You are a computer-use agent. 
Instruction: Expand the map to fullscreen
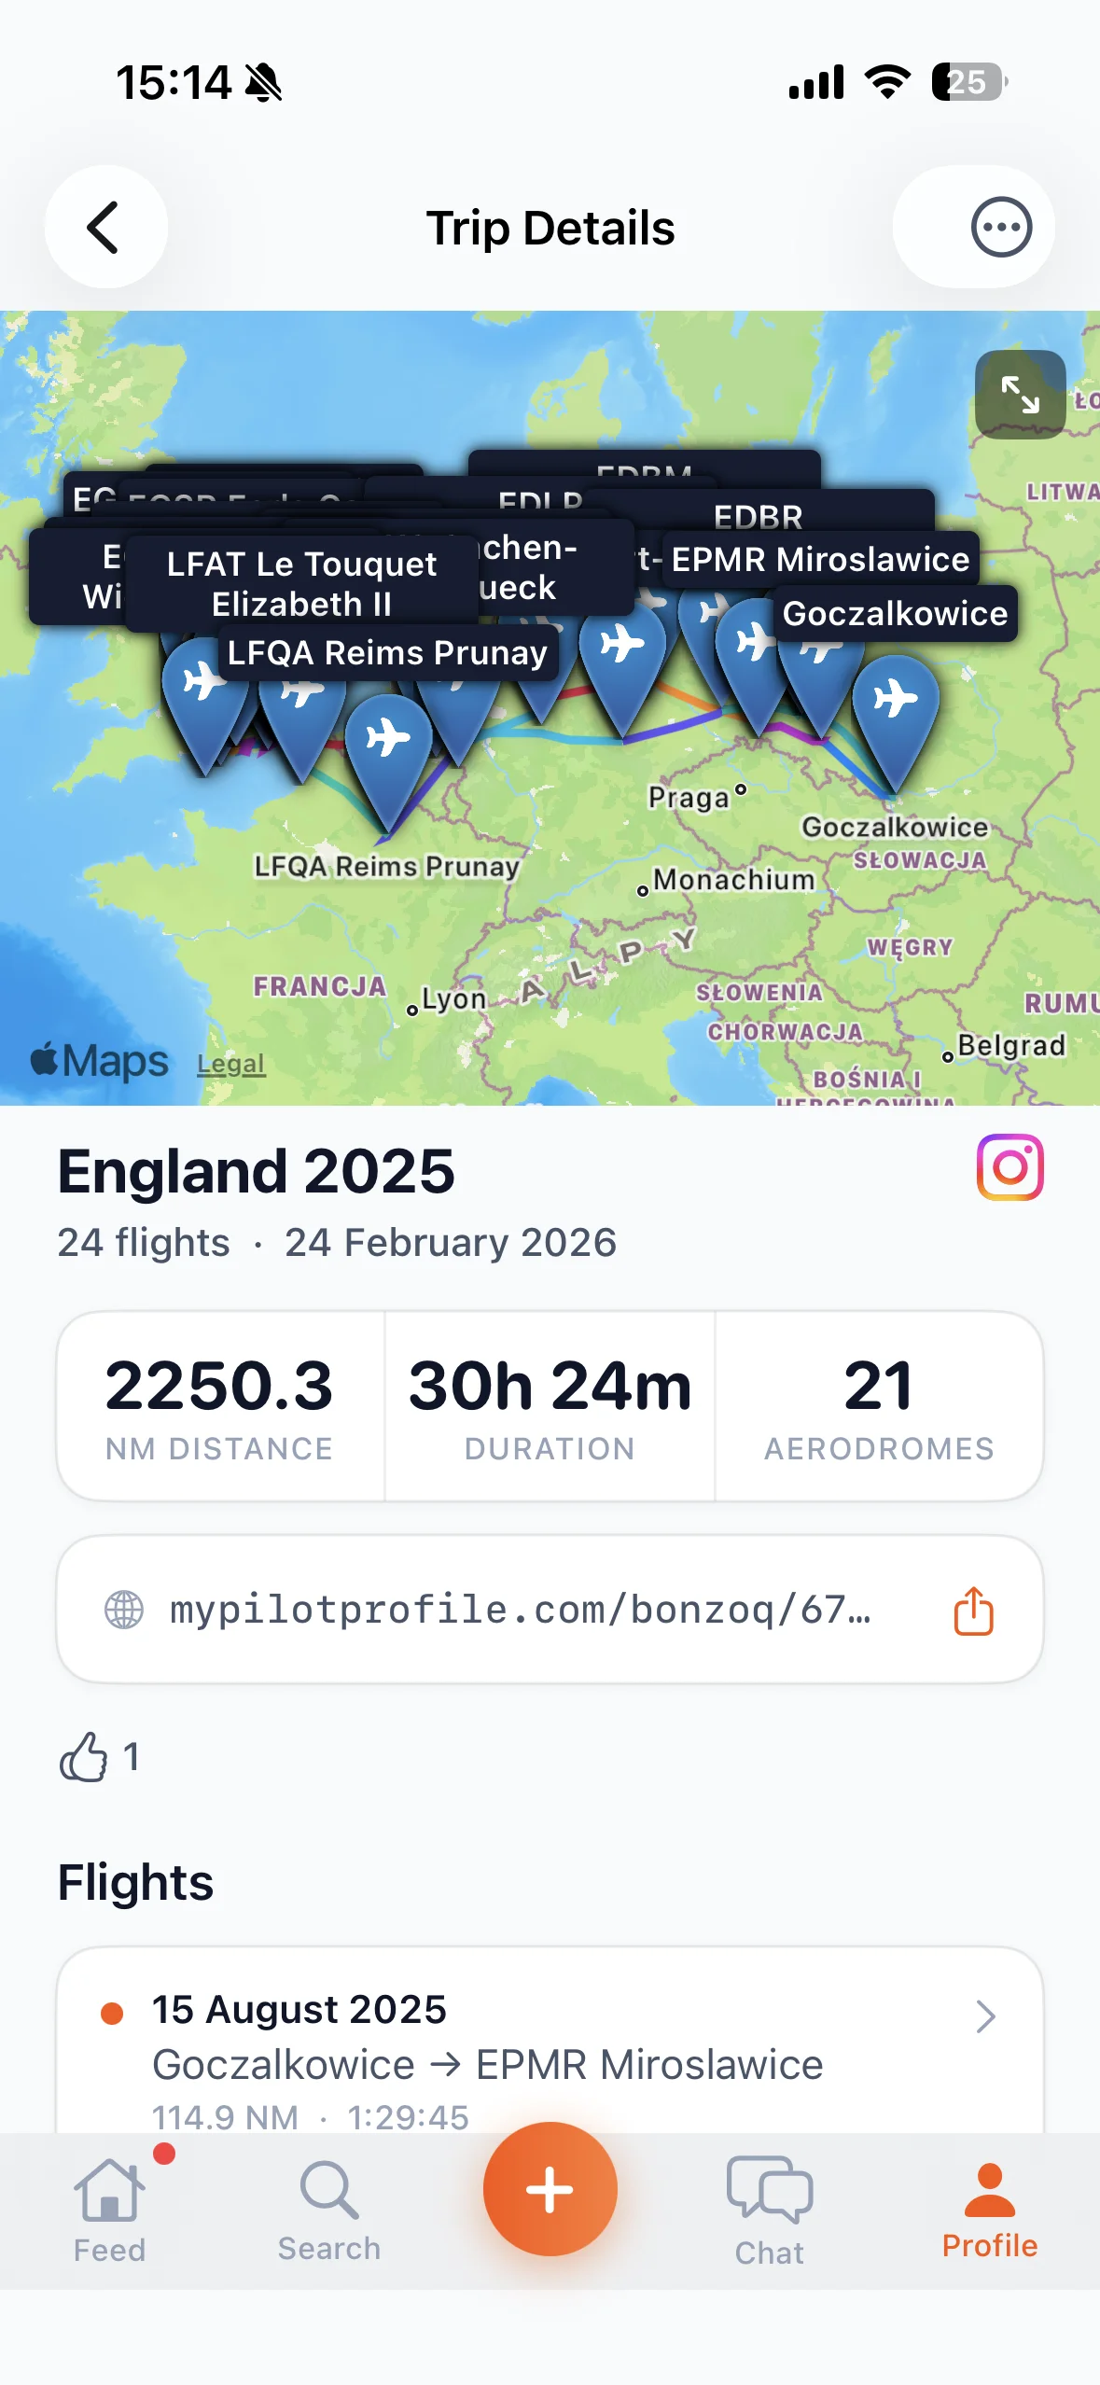1020,395
